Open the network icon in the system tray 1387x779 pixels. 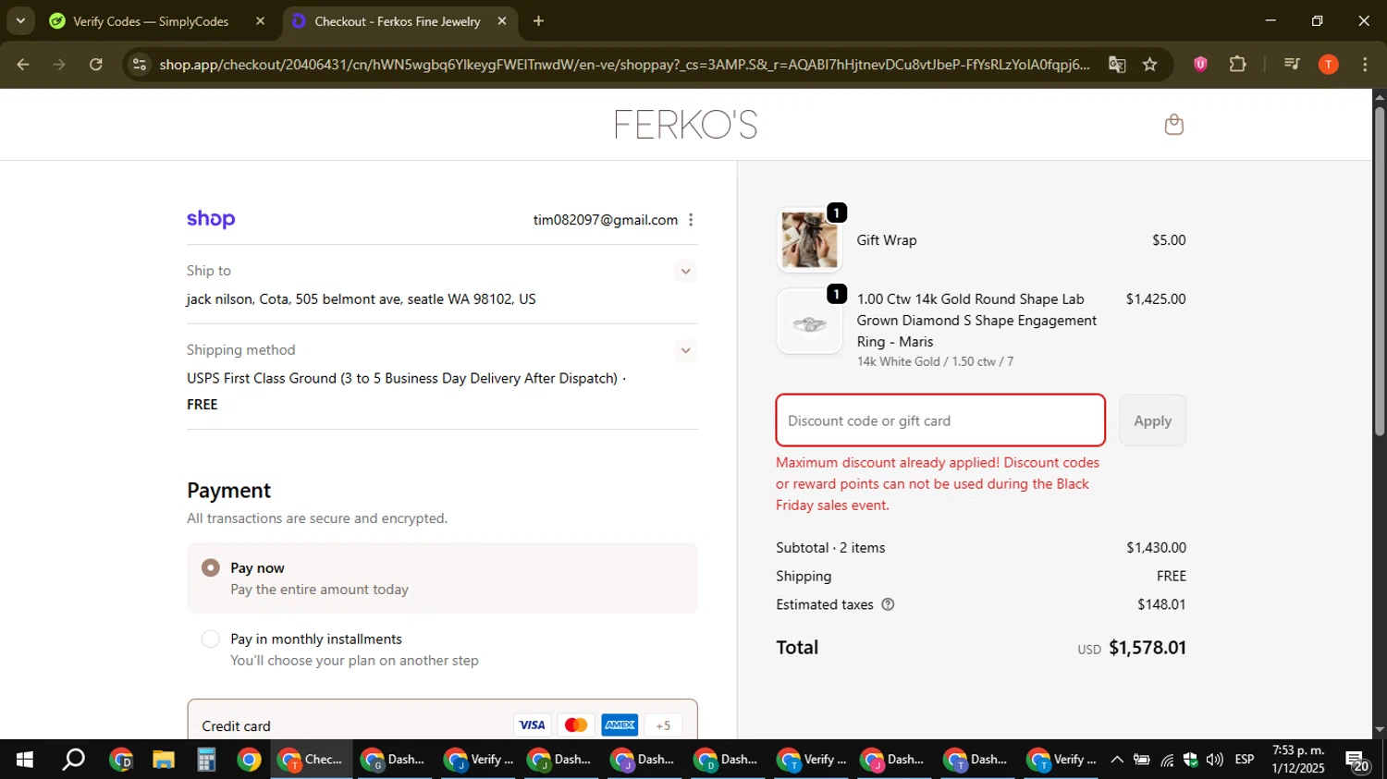click(1167, 760)
